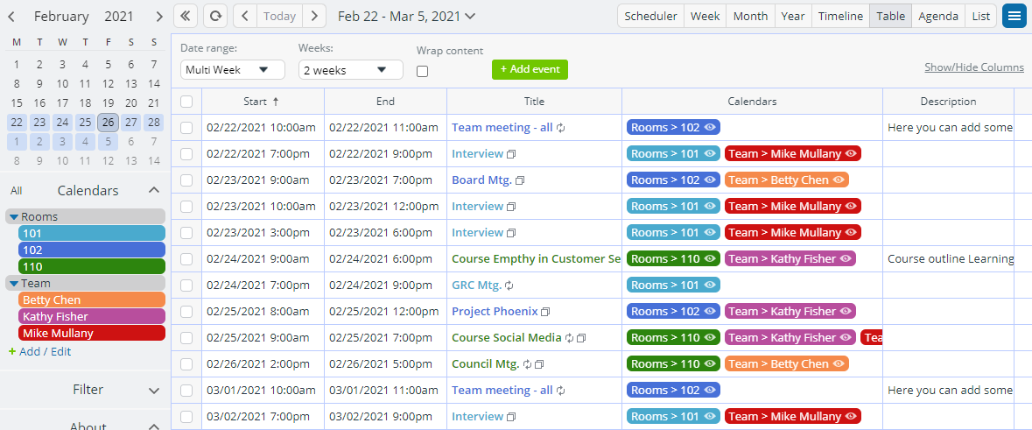
Task: Click copy icon next to Project Phoenix
Action: 545,312
